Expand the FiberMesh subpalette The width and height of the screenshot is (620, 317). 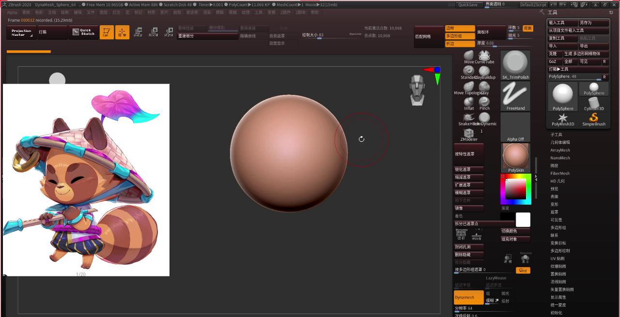pyautogui.click(x=560, y=173)
